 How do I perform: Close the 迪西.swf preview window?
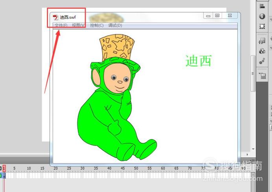pos(230,16)
